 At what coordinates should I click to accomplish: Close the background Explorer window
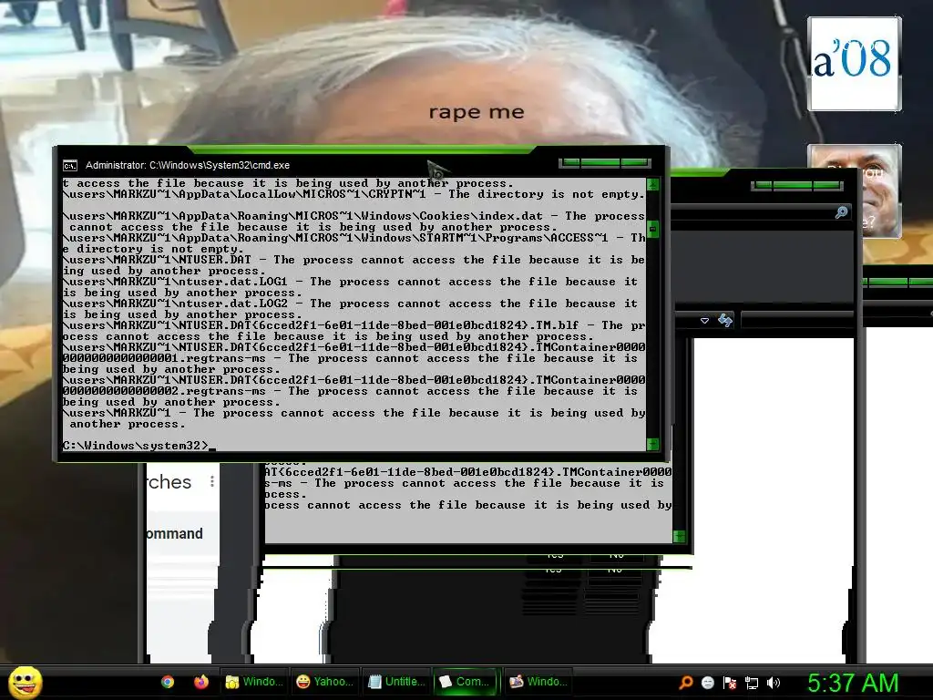[826, 186]
